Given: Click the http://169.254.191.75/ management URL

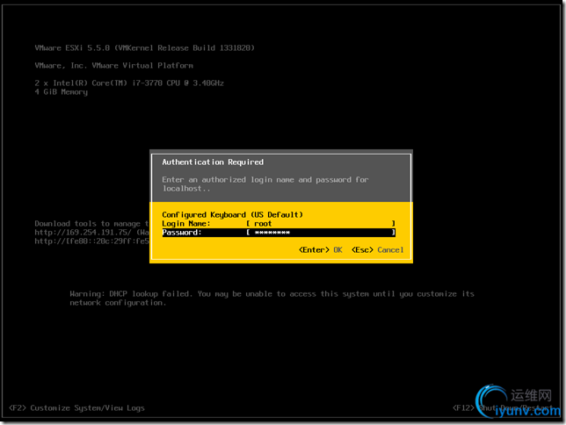Looking at the screenshot, I should 83,233.
